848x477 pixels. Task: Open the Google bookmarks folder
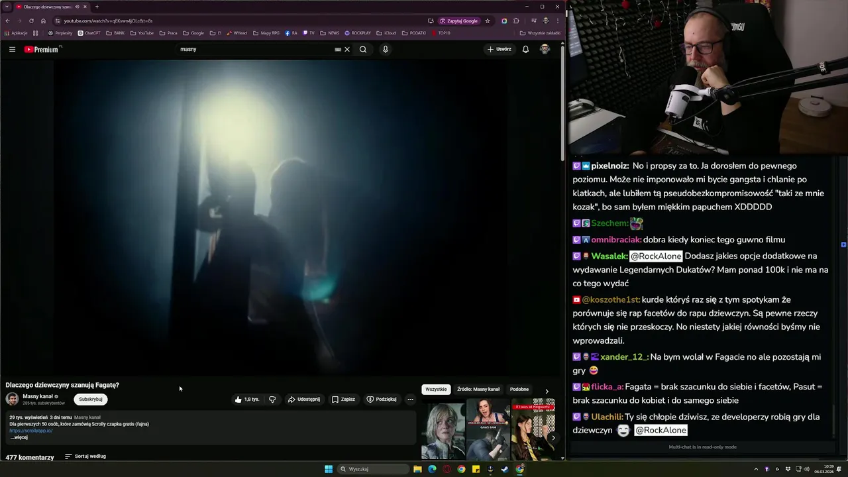[x=193, y=32]
